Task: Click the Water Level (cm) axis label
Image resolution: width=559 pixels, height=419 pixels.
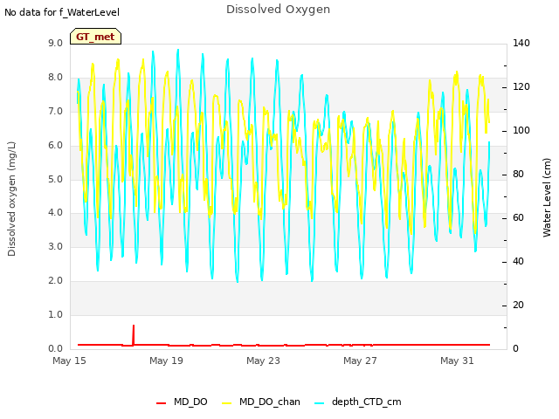Action: coord(547,198)
